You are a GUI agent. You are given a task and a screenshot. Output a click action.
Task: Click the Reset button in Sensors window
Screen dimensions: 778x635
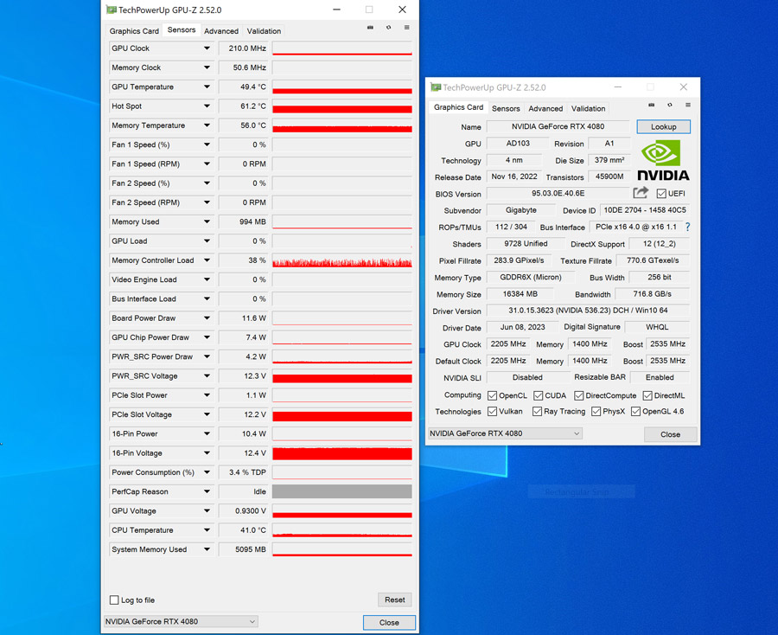tap(395, 600)
